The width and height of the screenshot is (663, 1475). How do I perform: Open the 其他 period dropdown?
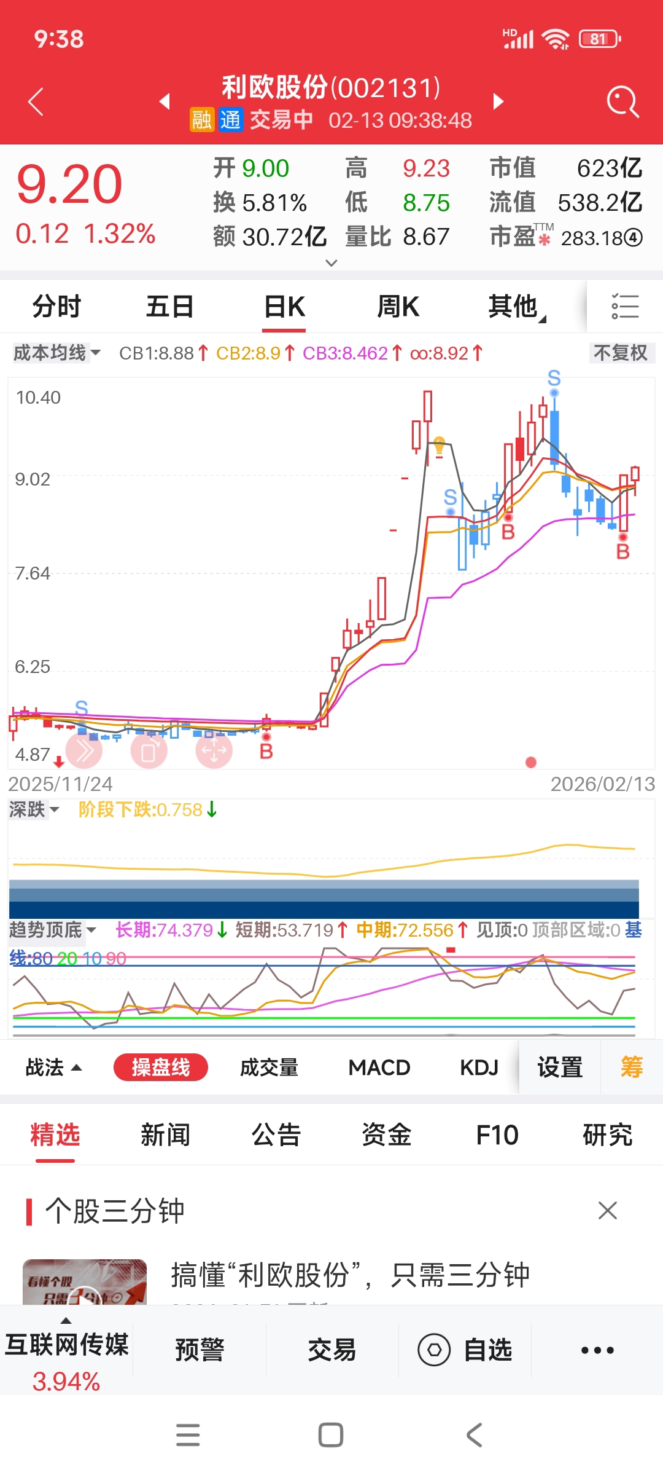coord(516,306)
